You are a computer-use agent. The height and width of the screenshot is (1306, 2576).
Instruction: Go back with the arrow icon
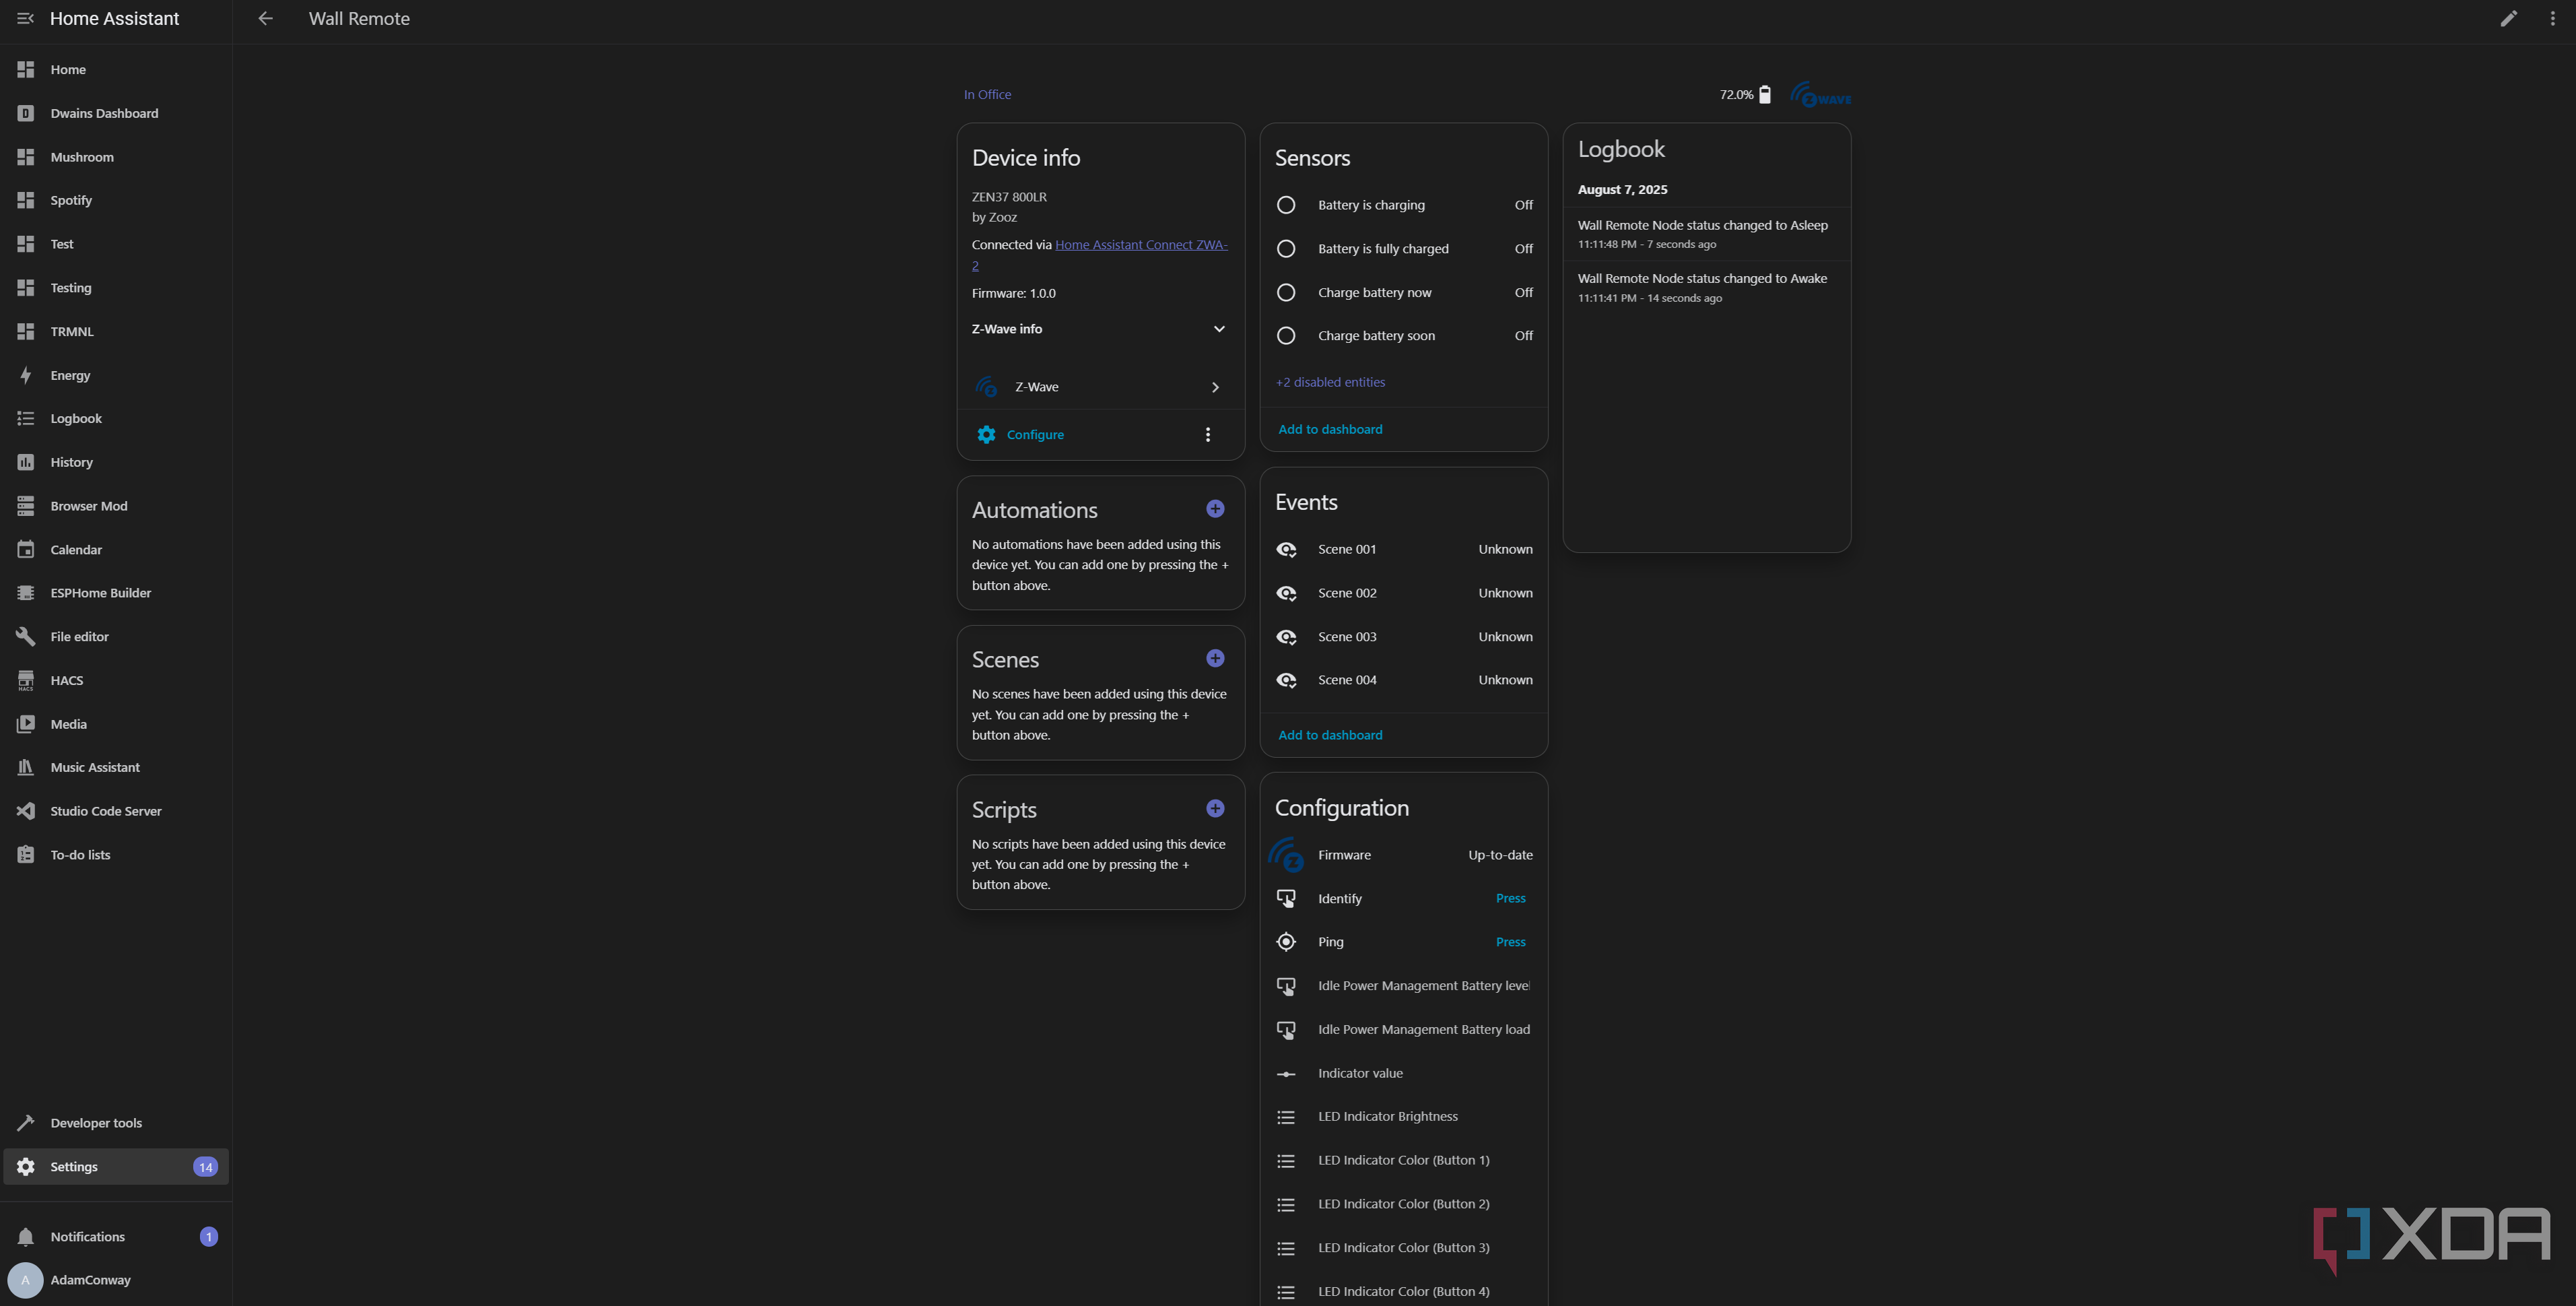coord(265,18)
